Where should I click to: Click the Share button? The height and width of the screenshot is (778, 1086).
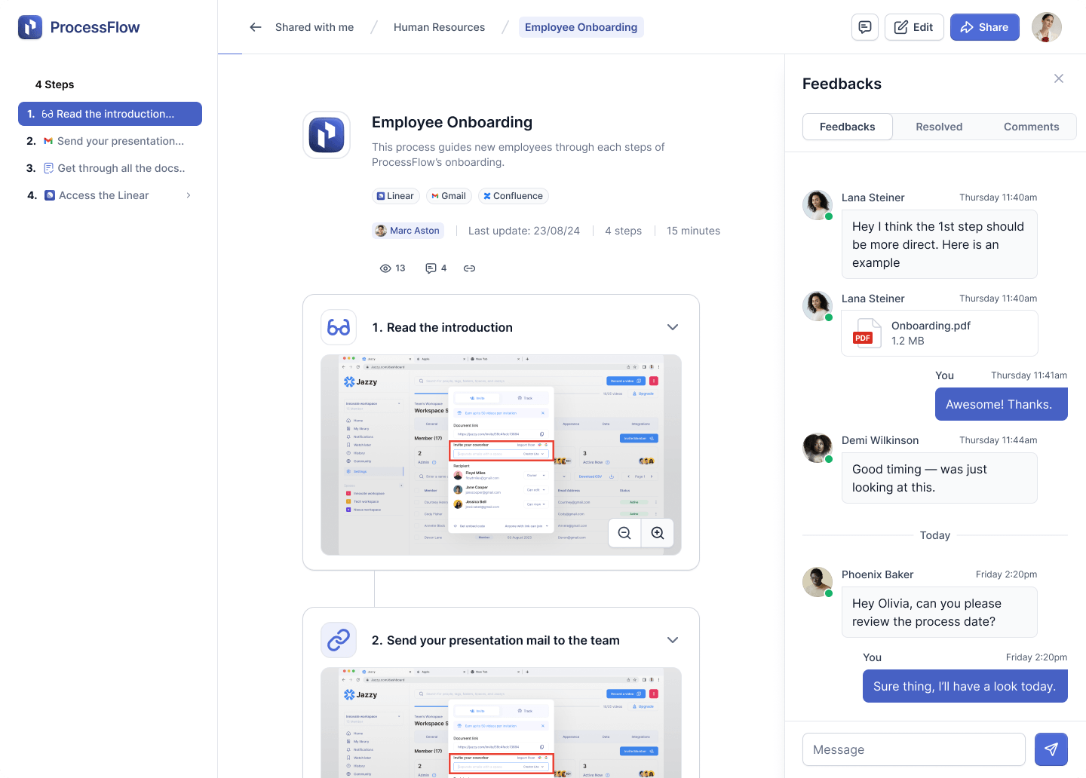tap(985, 27)
